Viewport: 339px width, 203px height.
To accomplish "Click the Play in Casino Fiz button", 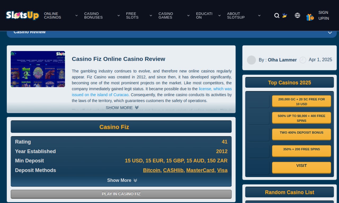I will click(121, 194).
